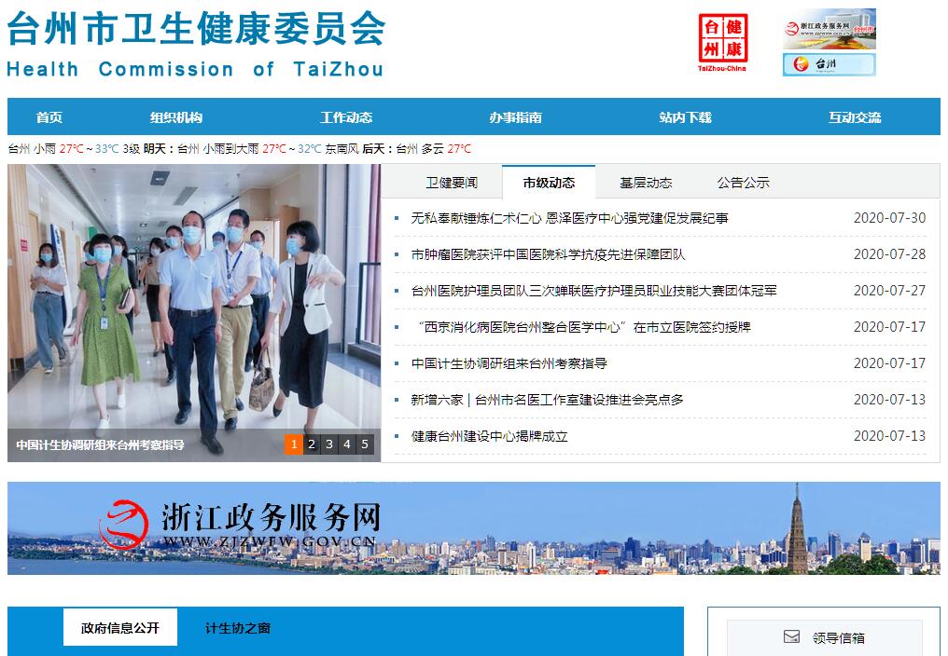
Task: Open the 浙江政务服务网 small badge in header
Action: click(829, 29)
